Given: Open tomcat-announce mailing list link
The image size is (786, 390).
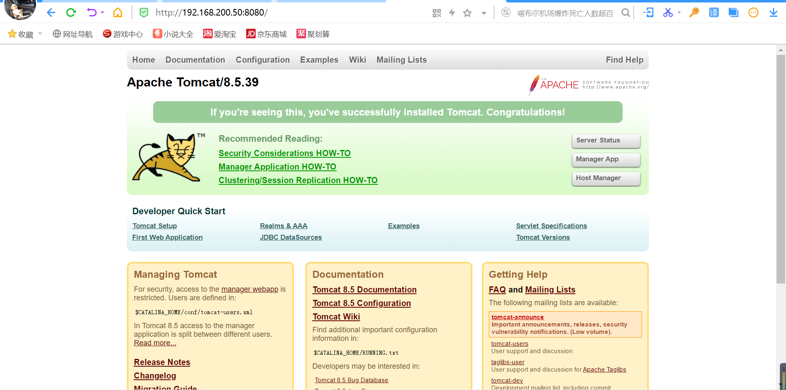Looking at the screenshot, I should click(517, 317).
